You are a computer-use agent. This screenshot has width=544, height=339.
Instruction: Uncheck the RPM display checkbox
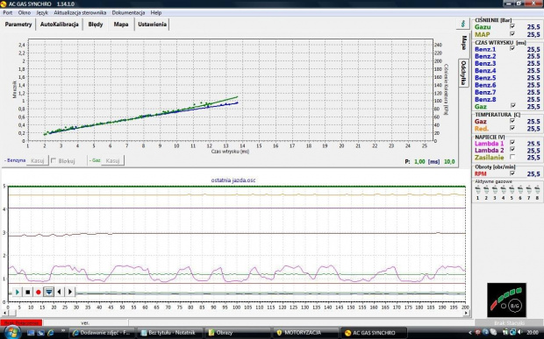[x=512, y=173]
